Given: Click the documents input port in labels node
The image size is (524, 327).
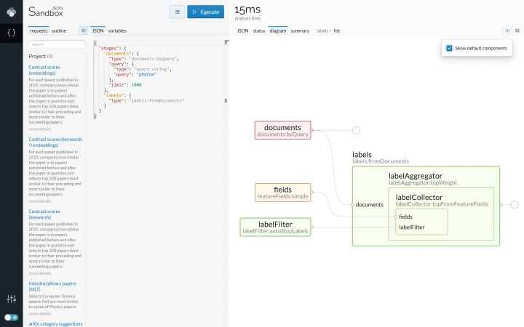Looking at the screenshot, I should [x=352, y=205].
